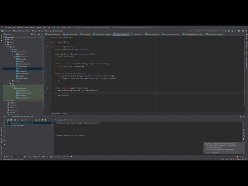Image resolution: width=248 pixels, height=186 pixels.
Task: Click the Build project hammer icon
Action: pos(189,31)
